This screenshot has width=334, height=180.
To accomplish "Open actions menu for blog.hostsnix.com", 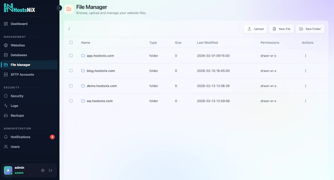I will coord(306,71).
